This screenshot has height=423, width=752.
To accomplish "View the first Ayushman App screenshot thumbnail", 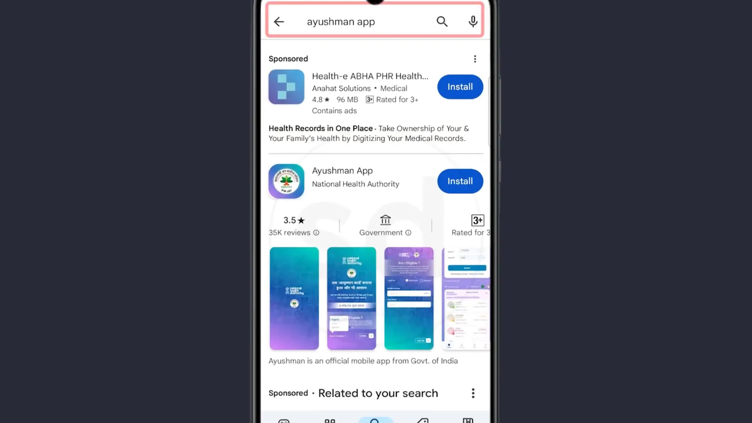I will point(295,298).
